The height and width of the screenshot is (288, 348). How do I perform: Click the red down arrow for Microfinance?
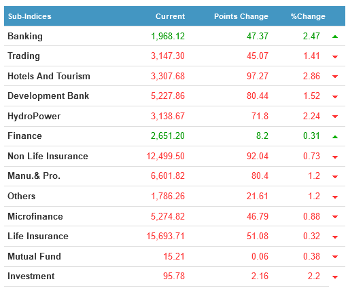coord(335,217)
